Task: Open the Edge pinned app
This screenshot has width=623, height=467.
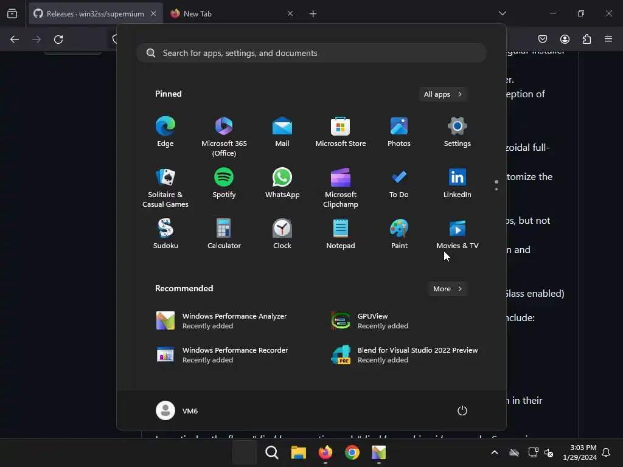Action: 165,132
